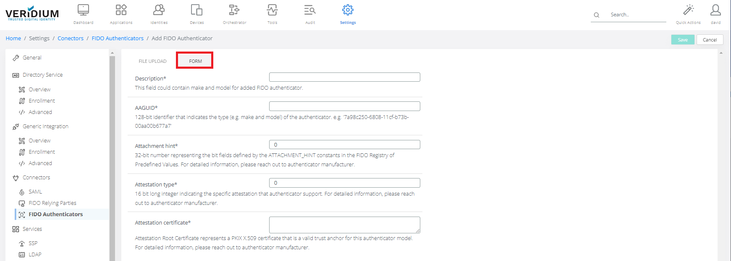
Task: Select SAML under Connectors in sidebar
Action: point(35,192)
